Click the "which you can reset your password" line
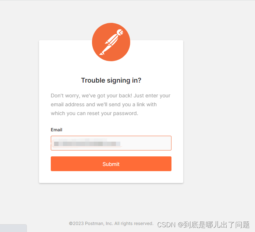 tap(94, 113)
